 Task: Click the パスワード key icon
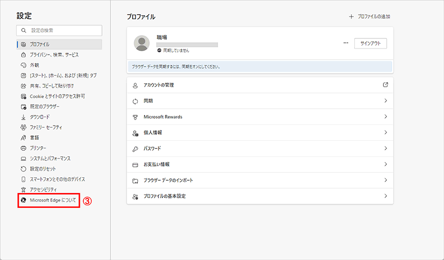(x=135, y=149)
